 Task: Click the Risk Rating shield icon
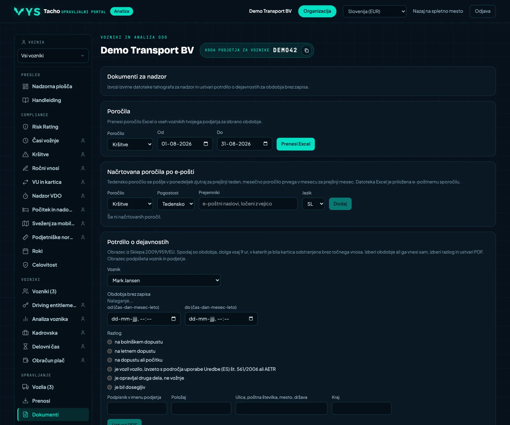(25, 127)
